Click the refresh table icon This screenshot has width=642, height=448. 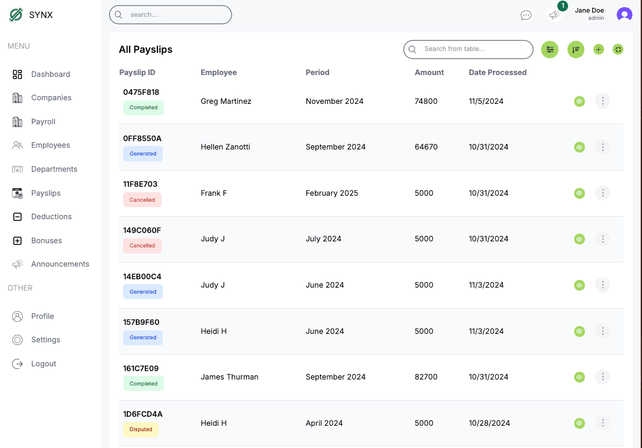point(618,50)
